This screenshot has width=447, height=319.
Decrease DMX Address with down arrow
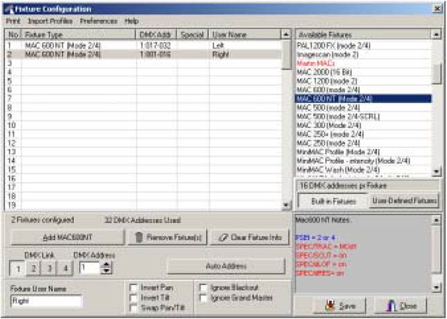coord(107,271)
